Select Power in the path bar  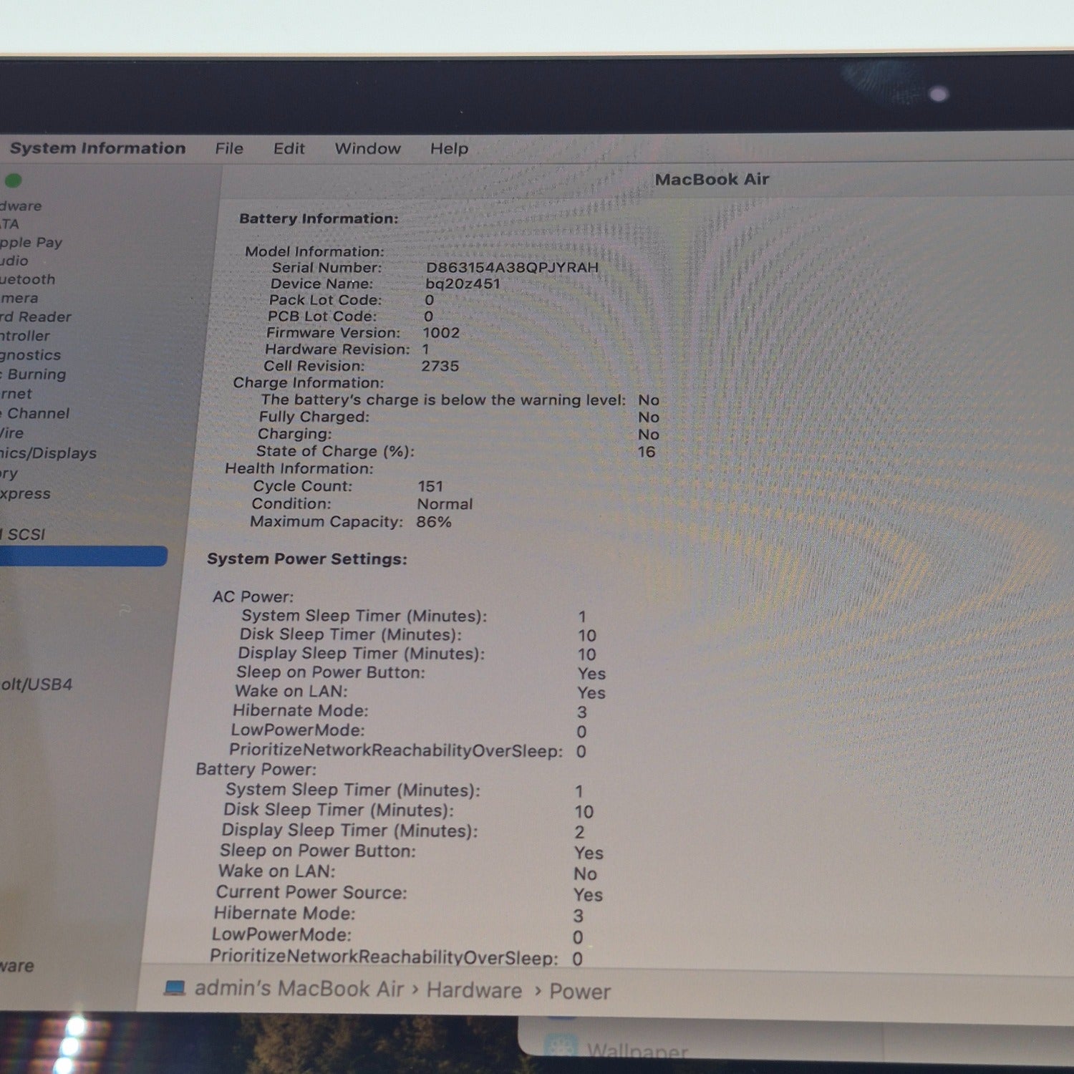580,992
